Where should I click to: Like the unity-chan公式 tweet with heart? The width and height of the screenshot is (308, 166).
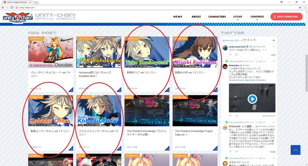pos(230,55)
